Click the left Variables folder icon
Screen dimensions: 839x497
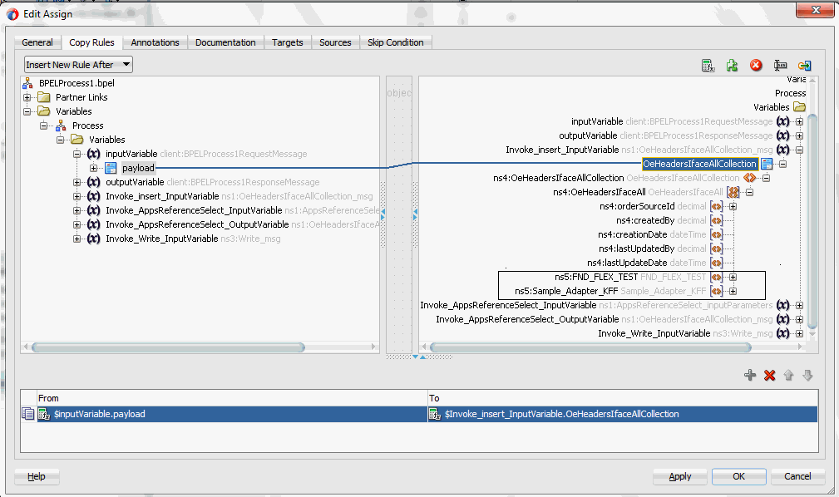pyautogui.click(x=44, y=111)
